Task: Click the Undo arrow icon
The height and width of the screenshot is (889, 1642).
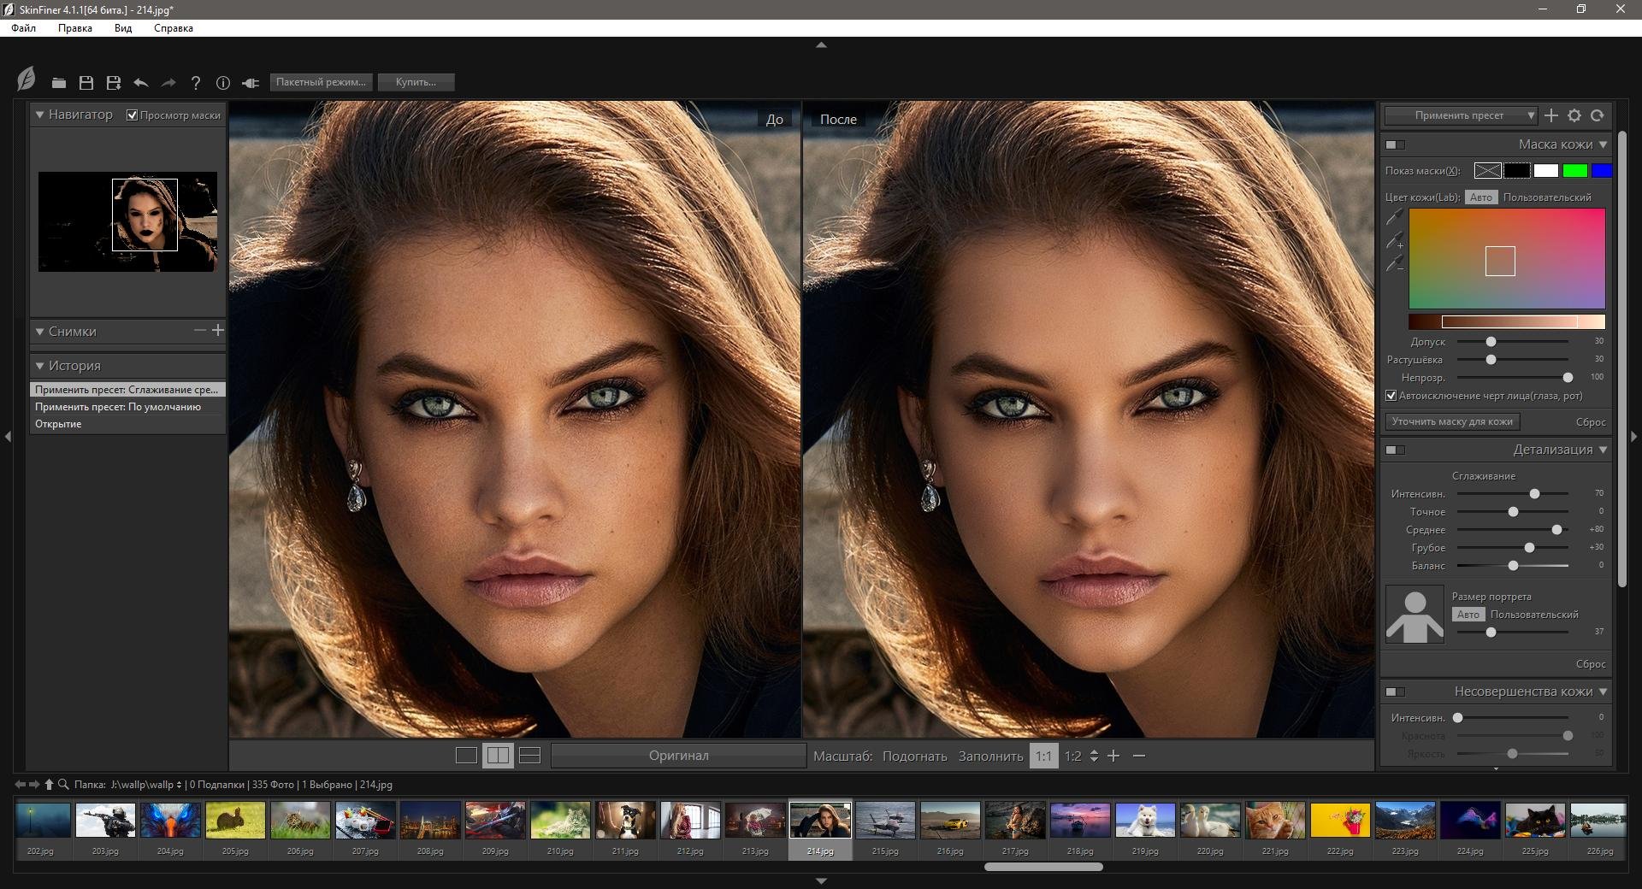Action: [x=141, y=83]
